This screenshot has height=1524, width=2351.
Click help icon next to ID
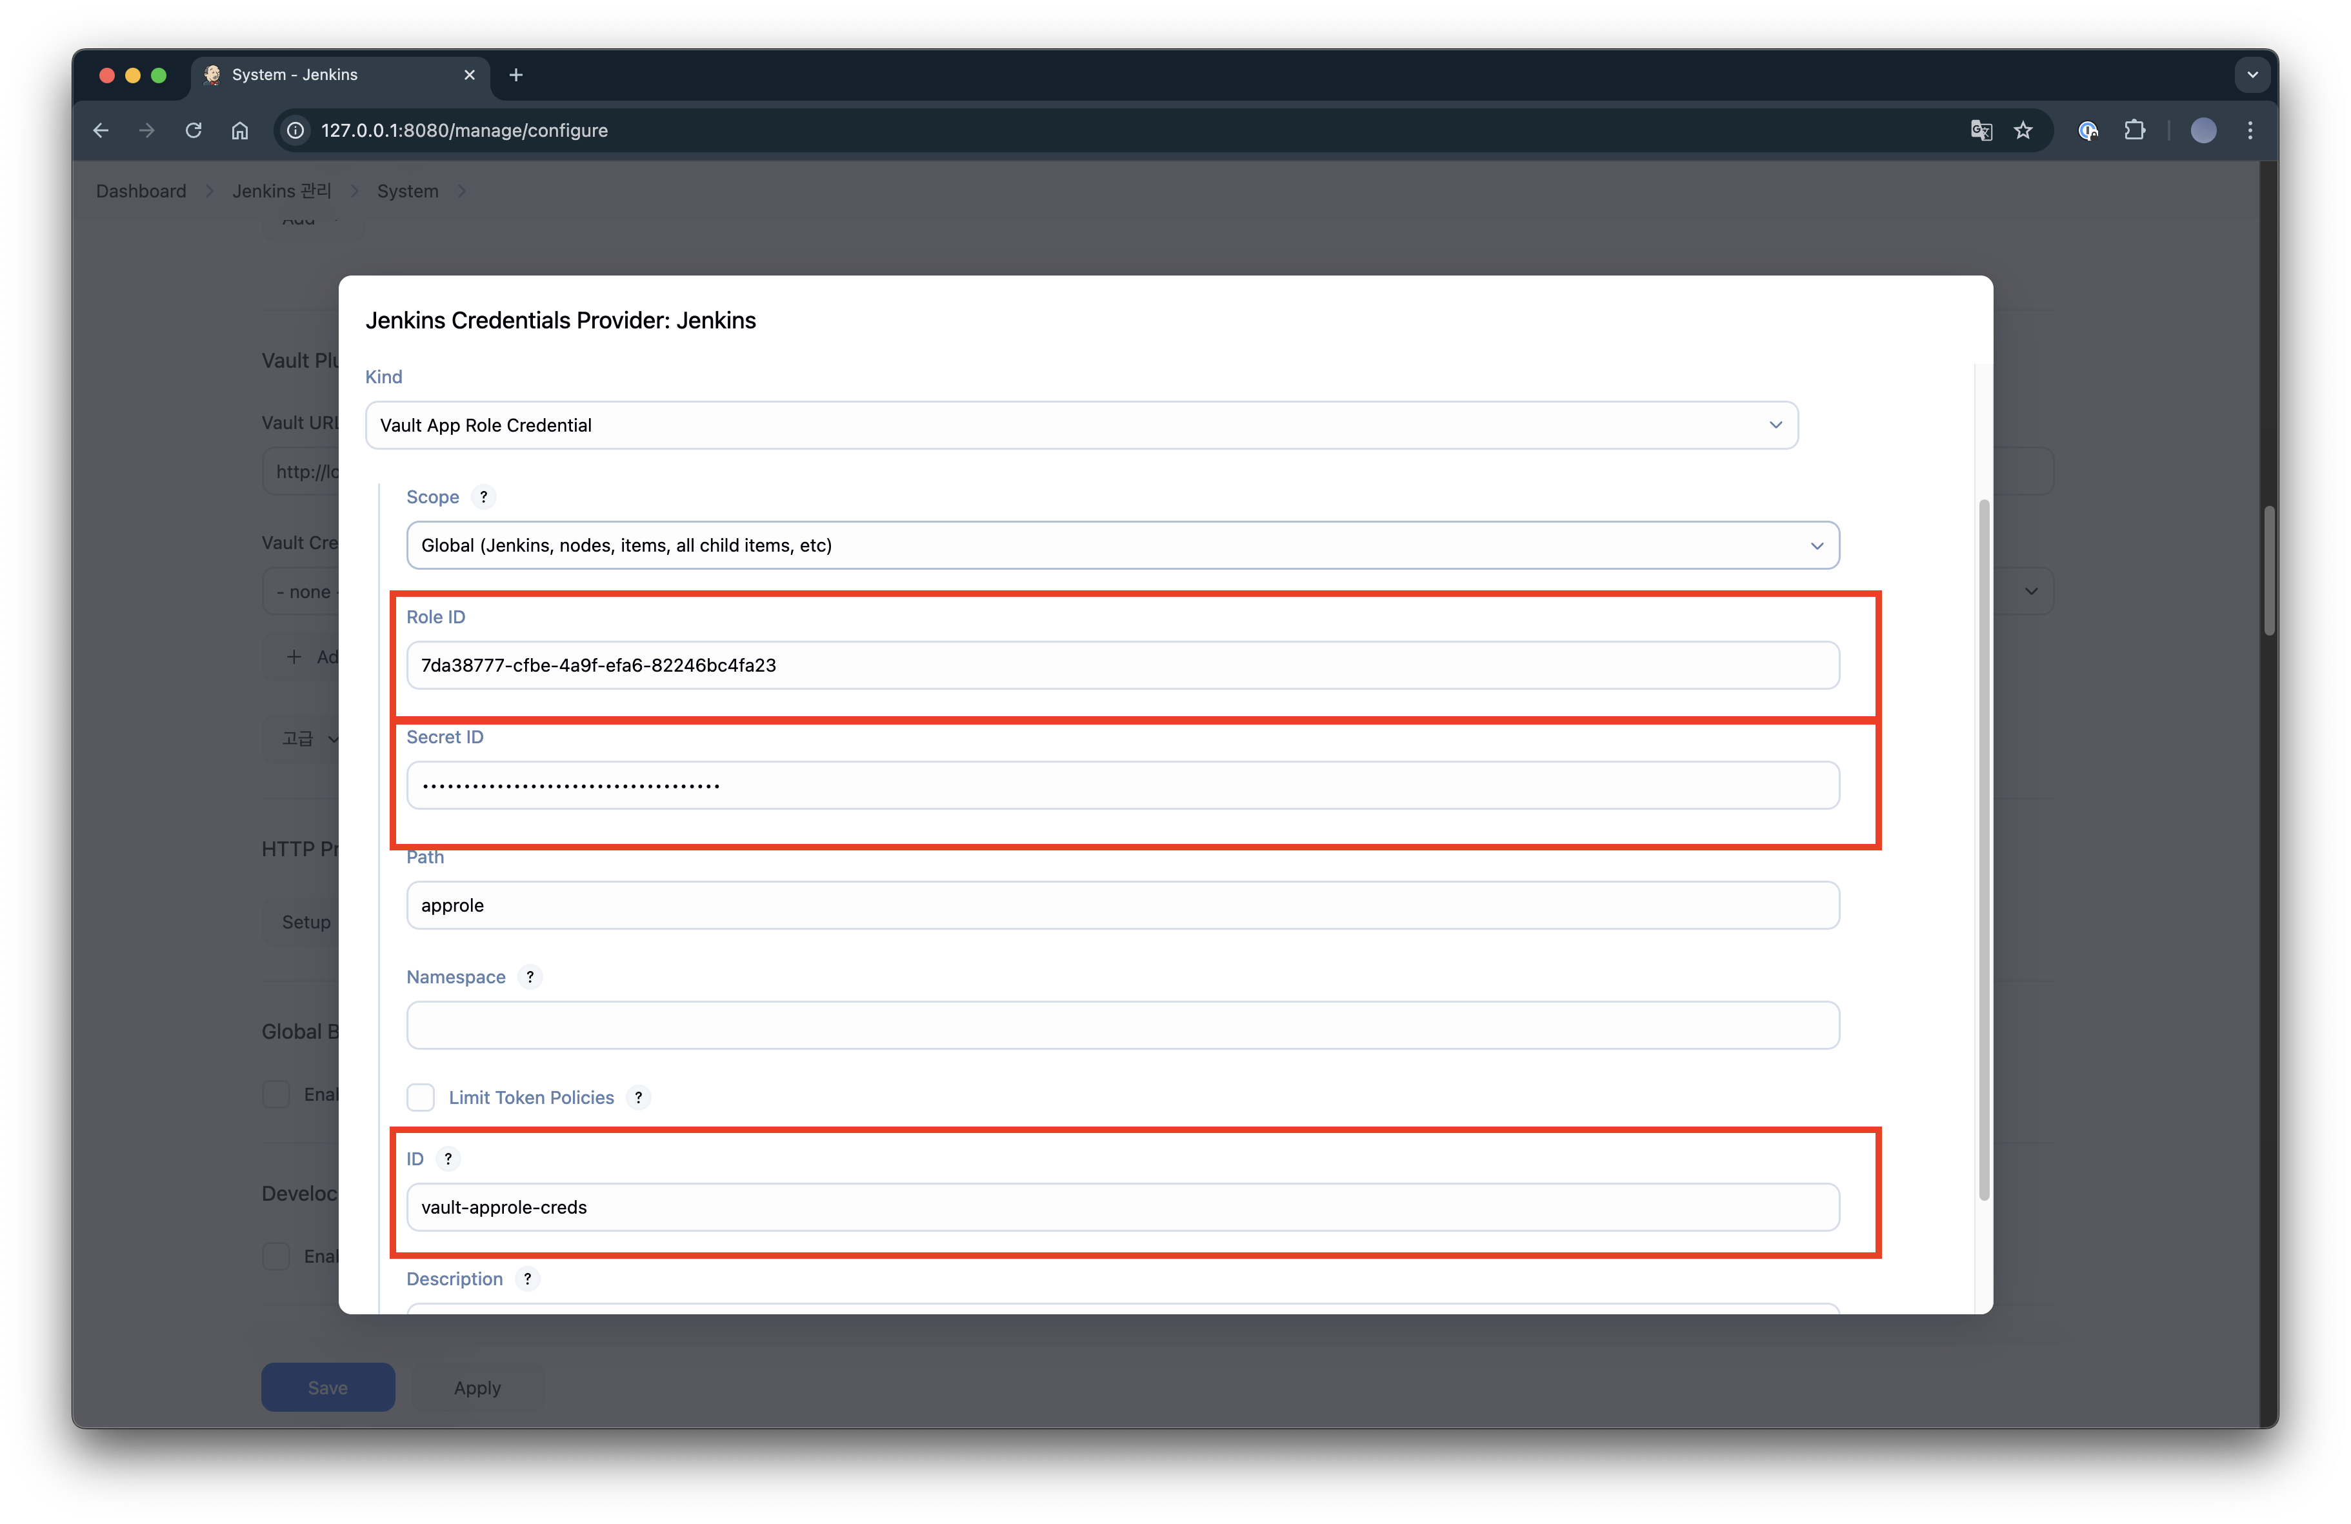click(448, 1159)
